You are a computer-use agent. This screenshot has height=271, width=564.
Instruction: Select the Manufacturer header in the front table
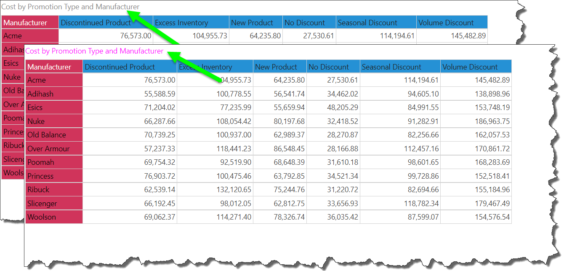(54, 67)
